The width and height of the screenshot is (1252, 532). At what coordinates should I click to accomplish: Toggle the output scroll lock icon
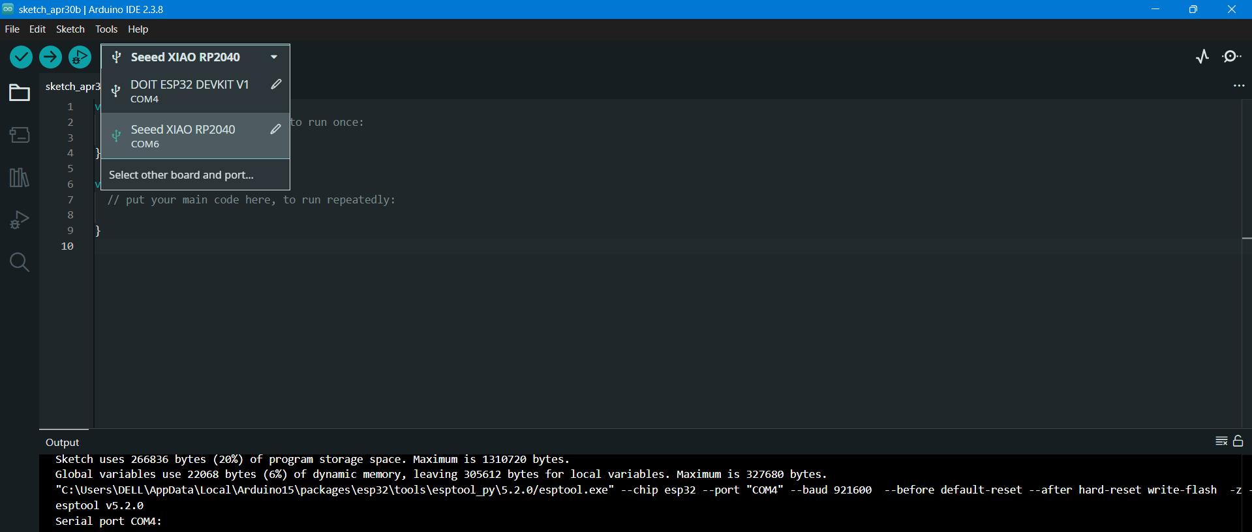click(1238, 441)
